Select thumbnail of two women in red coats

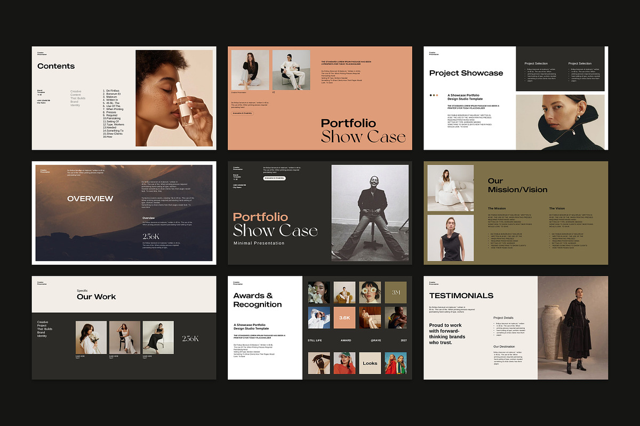point(396,363)
